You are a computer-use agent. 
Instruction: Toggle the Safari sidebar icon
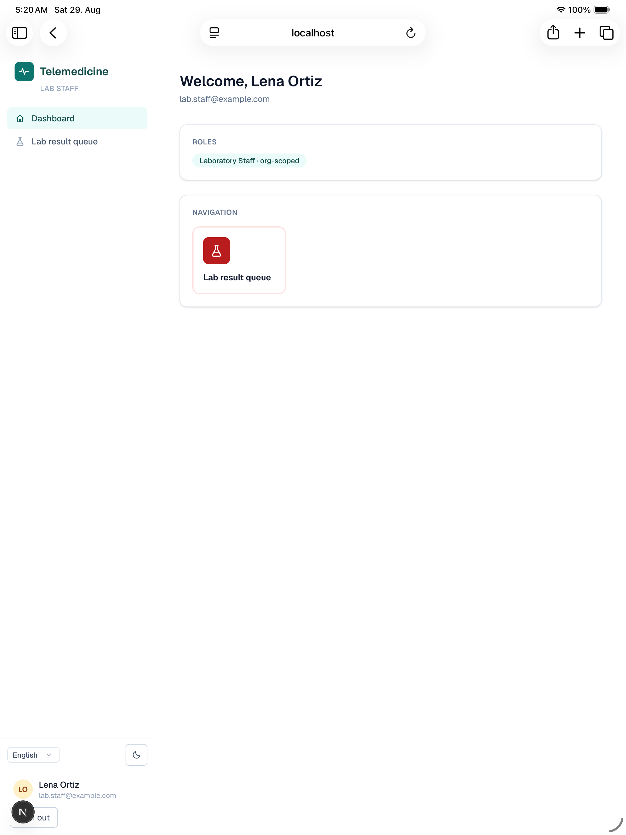tap(19, 33)
